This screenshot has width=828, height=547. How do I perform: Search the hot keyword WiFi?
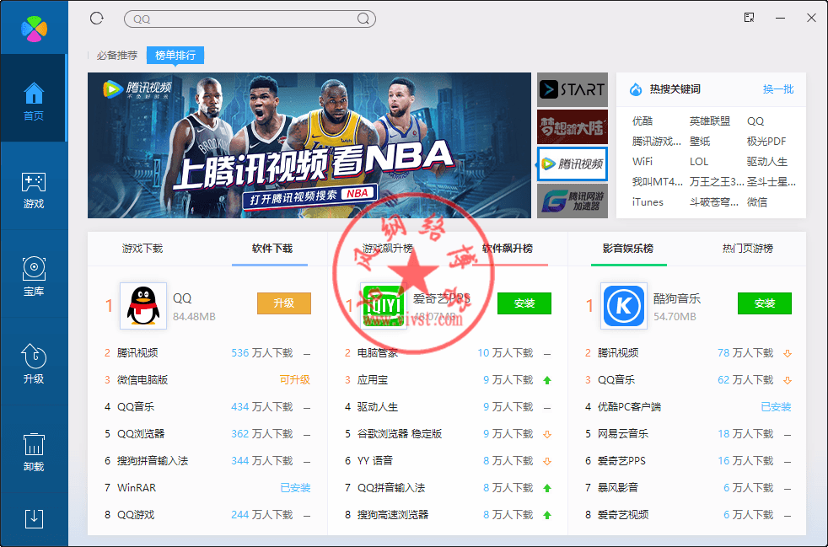coord(643,161)
